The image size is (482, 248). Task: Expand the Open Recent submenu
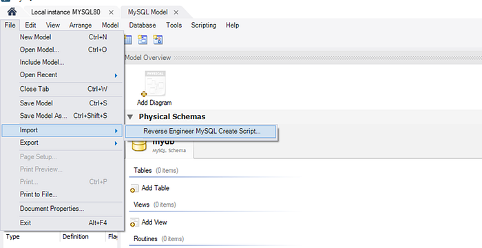62,75
